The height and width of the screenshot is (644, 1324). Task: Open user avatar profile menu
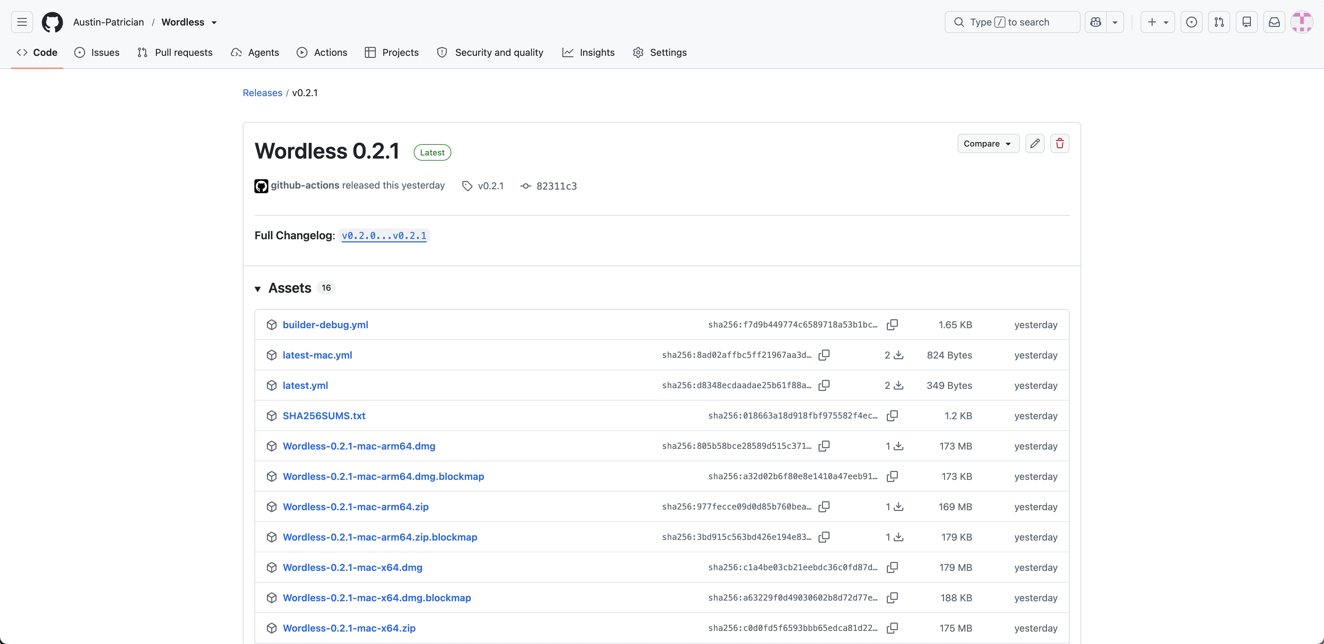click(1302, 22)
